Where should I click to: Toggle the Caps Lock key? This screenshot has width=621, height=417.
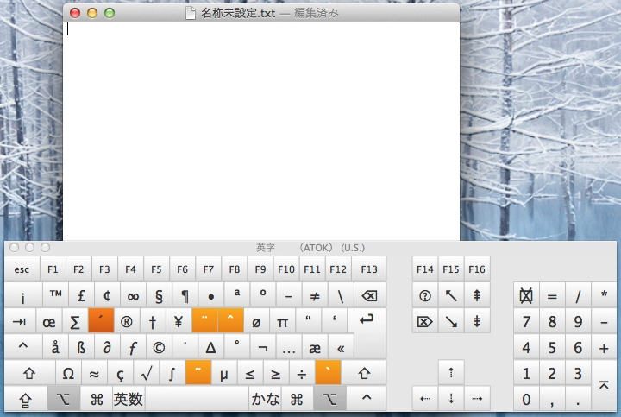[x=25, y=399]
